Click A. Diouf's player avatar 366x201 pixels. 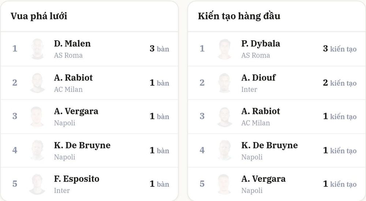(225, 83)
